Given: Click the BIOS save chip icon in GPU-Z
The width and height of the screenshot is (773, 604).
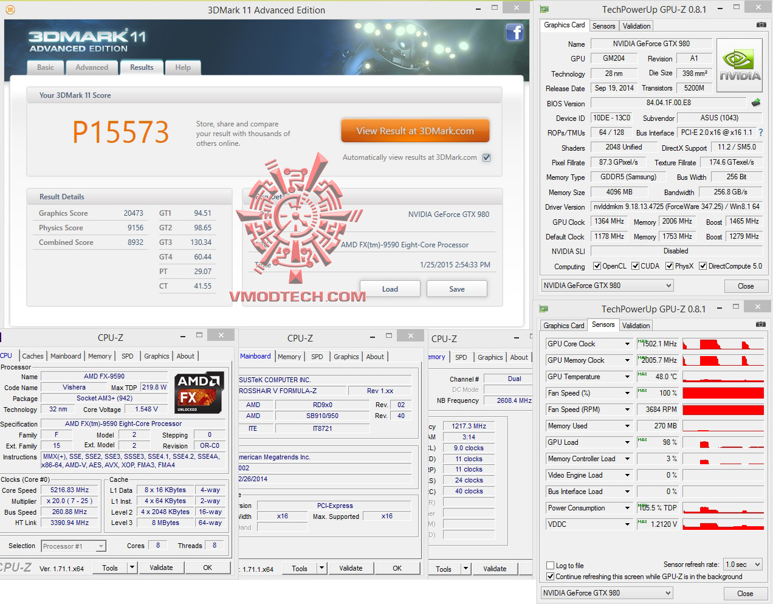Looking at the screenshot, I should (756, 103).
